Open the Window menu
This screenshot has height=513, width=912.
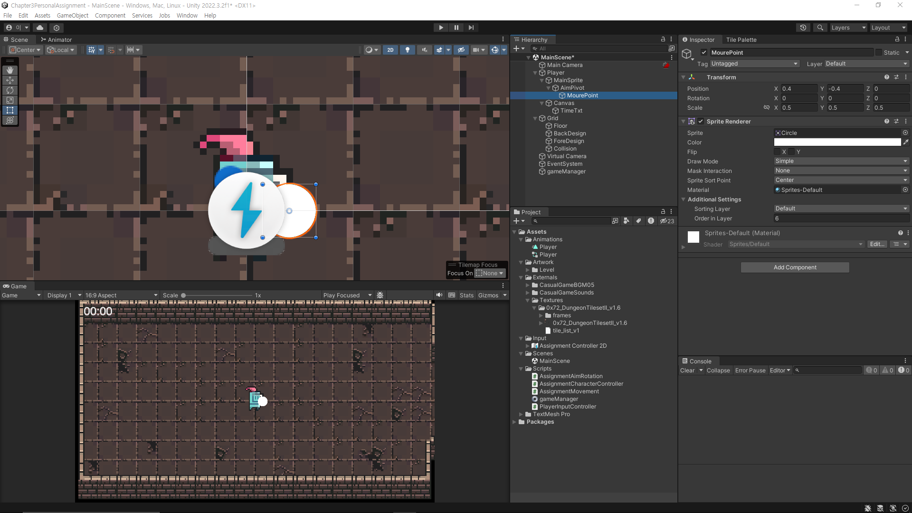coord(187,15)
